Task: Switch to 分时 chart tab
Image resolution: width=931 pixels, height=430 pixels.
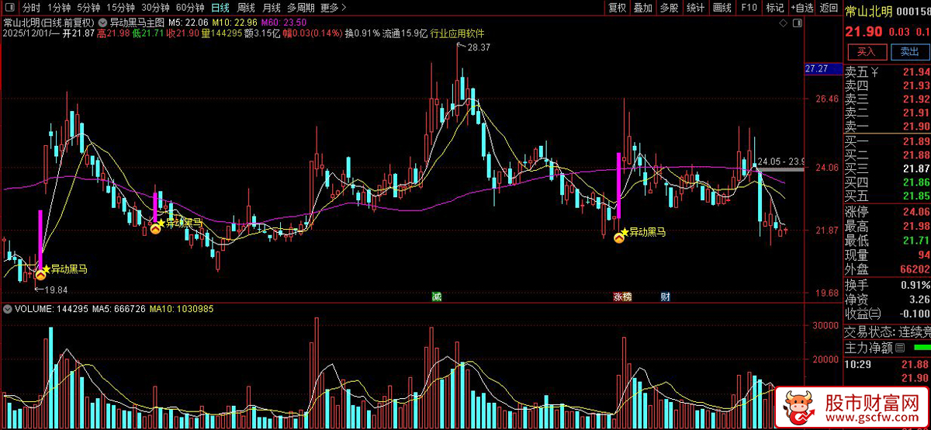Action: 31,8
